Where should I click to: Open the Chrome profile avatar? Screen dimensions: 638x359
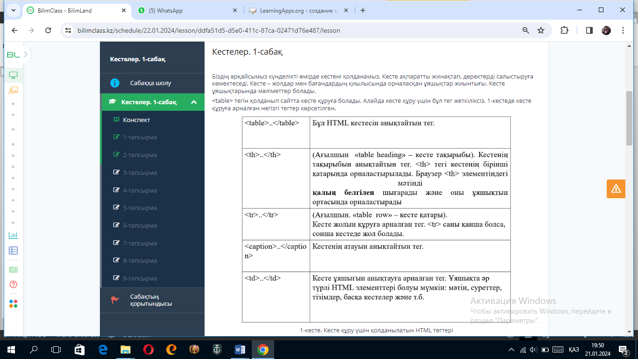pyautogui.click(x=606, y=30)
